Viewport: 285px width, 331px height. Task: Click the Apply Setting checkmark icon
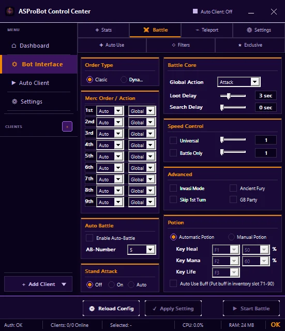pyautogui.click(x=155, y=309)
